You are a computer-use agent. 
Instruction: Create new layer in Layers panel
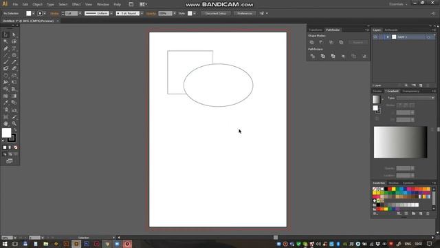(421, 85)
